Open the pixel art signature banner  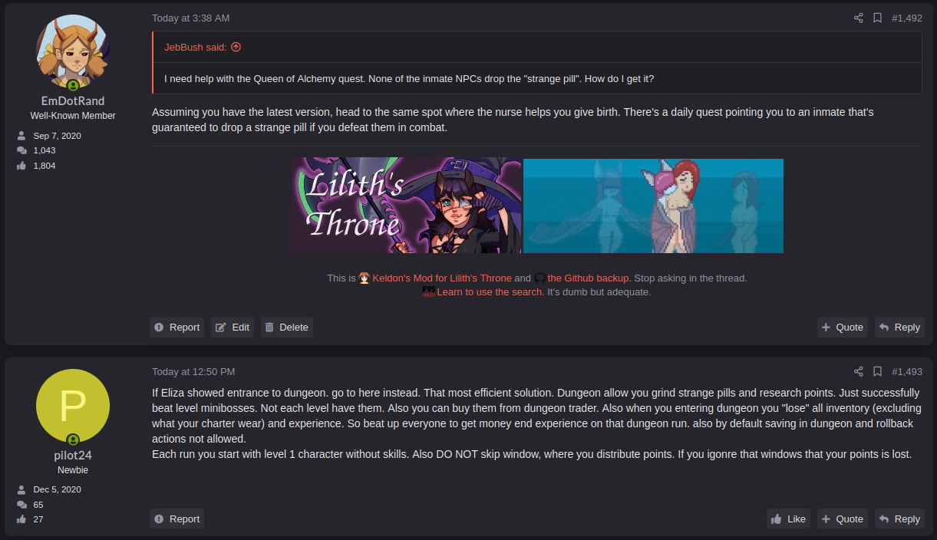pyautogui.click(x=653, y=206)
